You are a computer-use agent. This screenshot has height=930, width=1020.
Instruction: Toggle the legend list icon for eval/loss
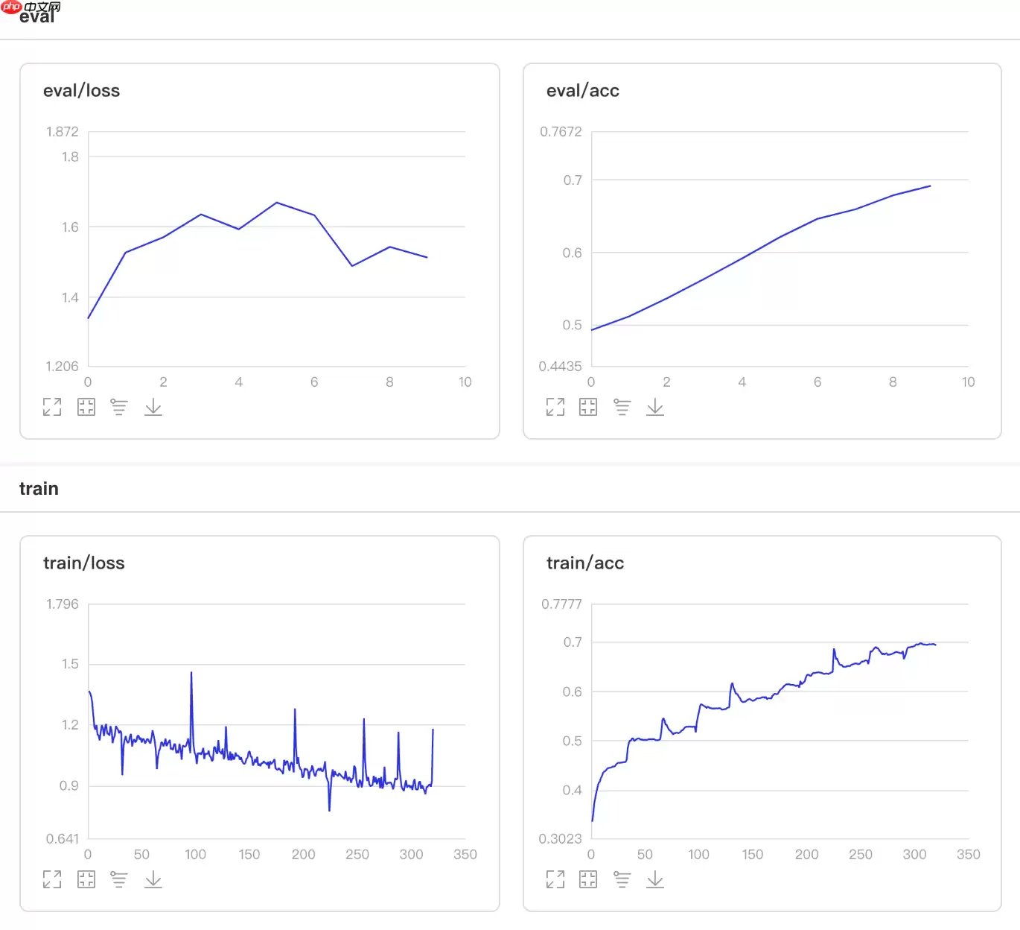click(119, 407)
